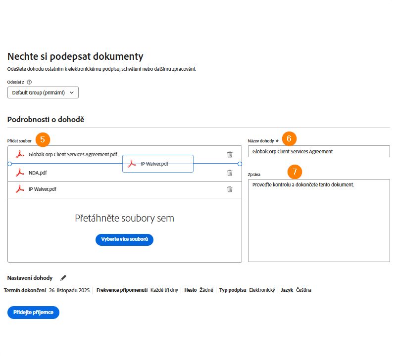Click the Termín dokončení date value
The height and width of the screenshot is (360, 396).
point(69,290)
